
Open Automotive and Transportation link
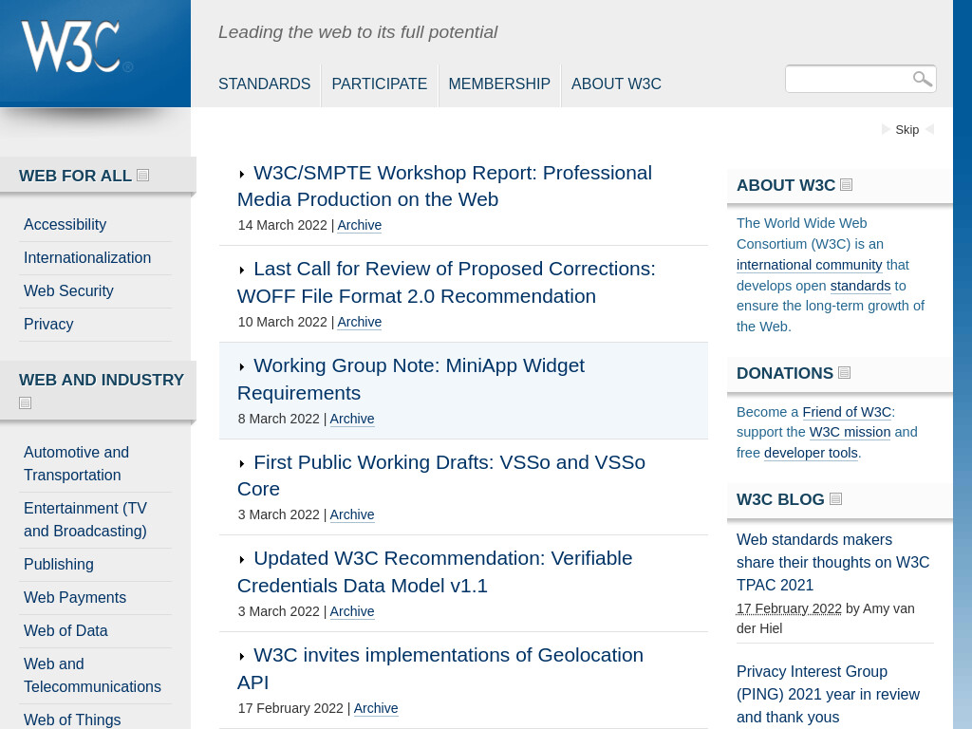tap(76, 463)
